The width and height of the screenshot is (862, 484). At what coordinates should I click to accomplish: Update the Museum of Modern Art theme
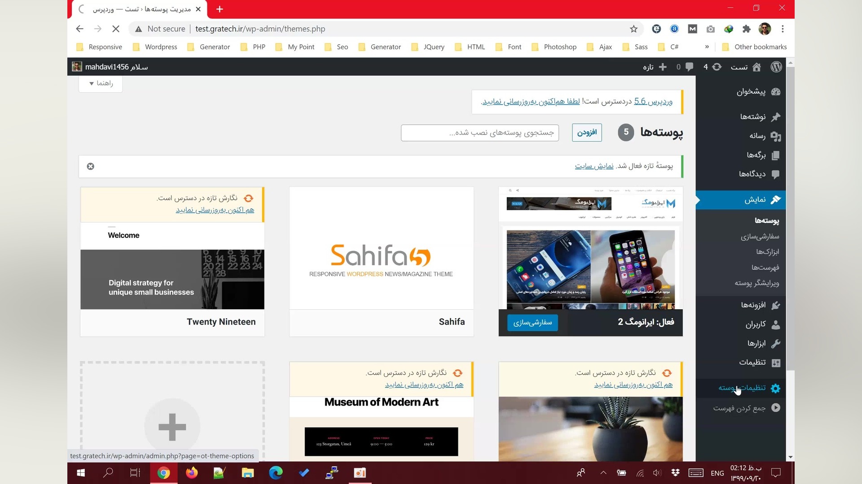[424, 385]
